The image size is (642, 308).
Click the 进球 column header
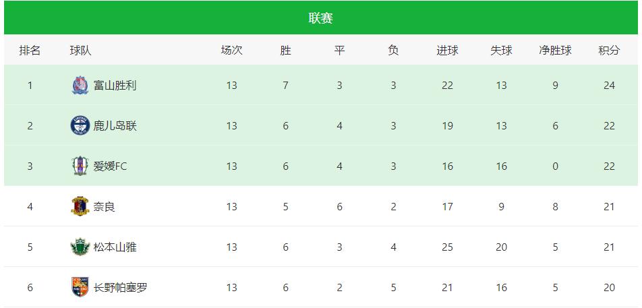[447, 51]
